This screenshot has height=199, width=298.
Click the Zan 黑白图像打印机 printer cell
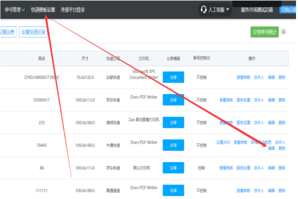[144, 120]
